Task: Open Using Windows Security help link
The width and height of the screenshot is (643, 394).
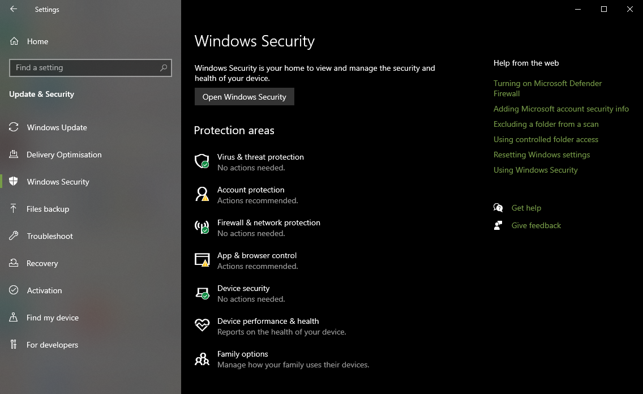Action: 535,170
